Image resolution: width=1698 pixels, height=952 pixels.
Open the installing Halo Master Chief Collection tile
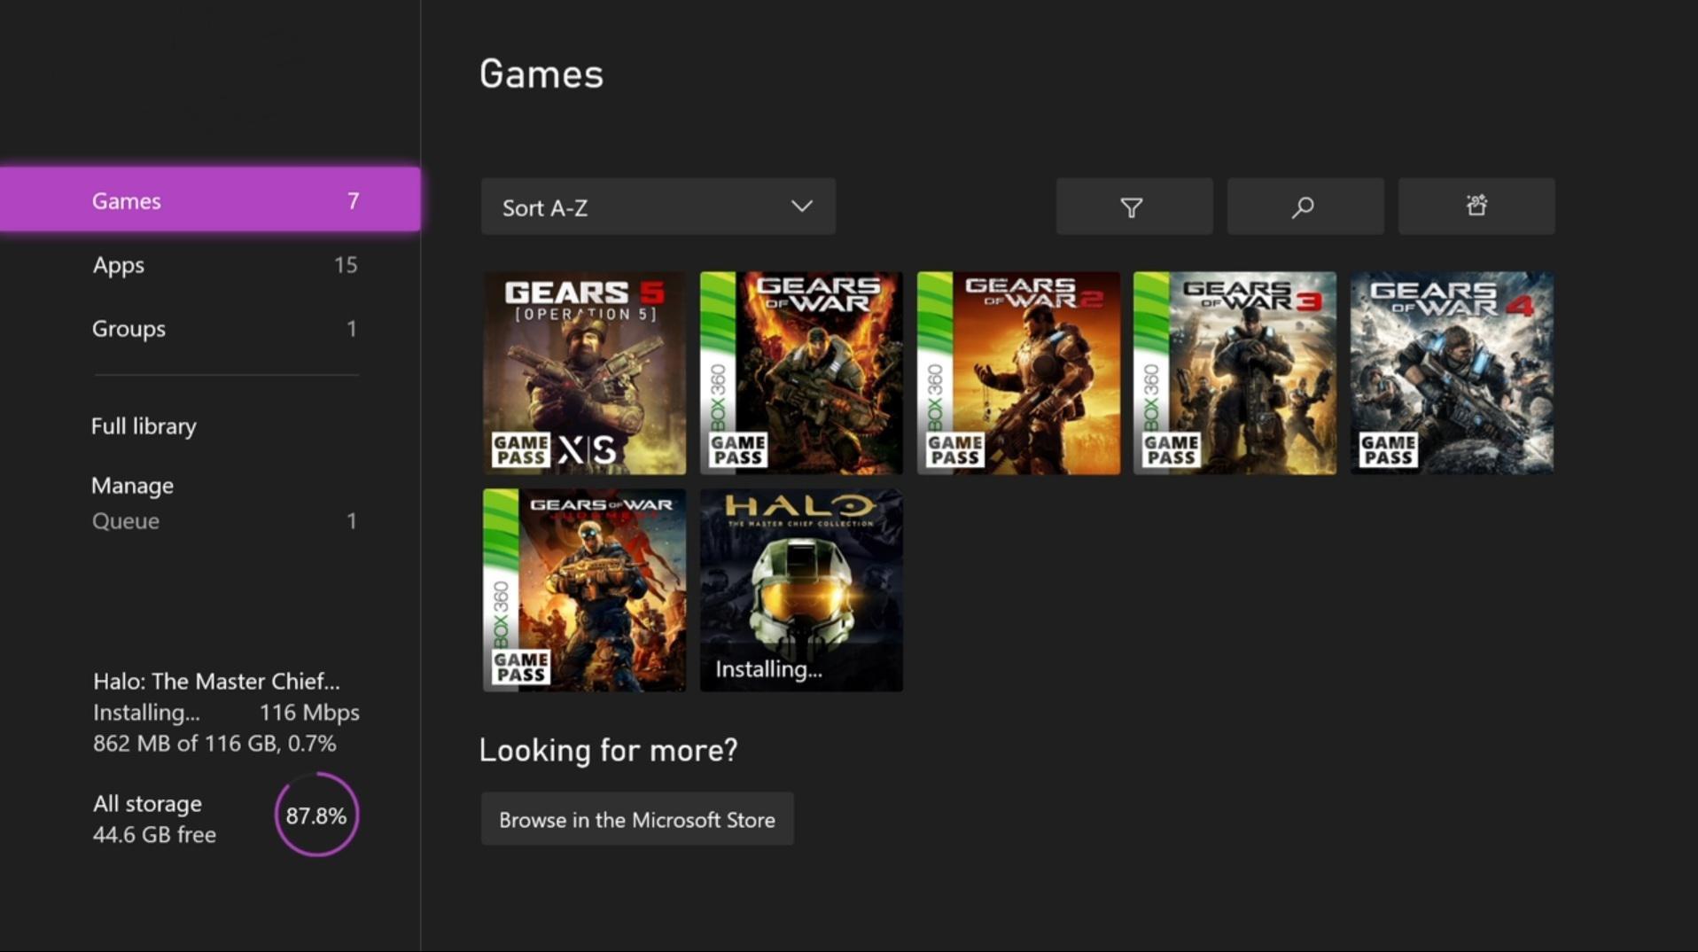[x=799, y=589]
